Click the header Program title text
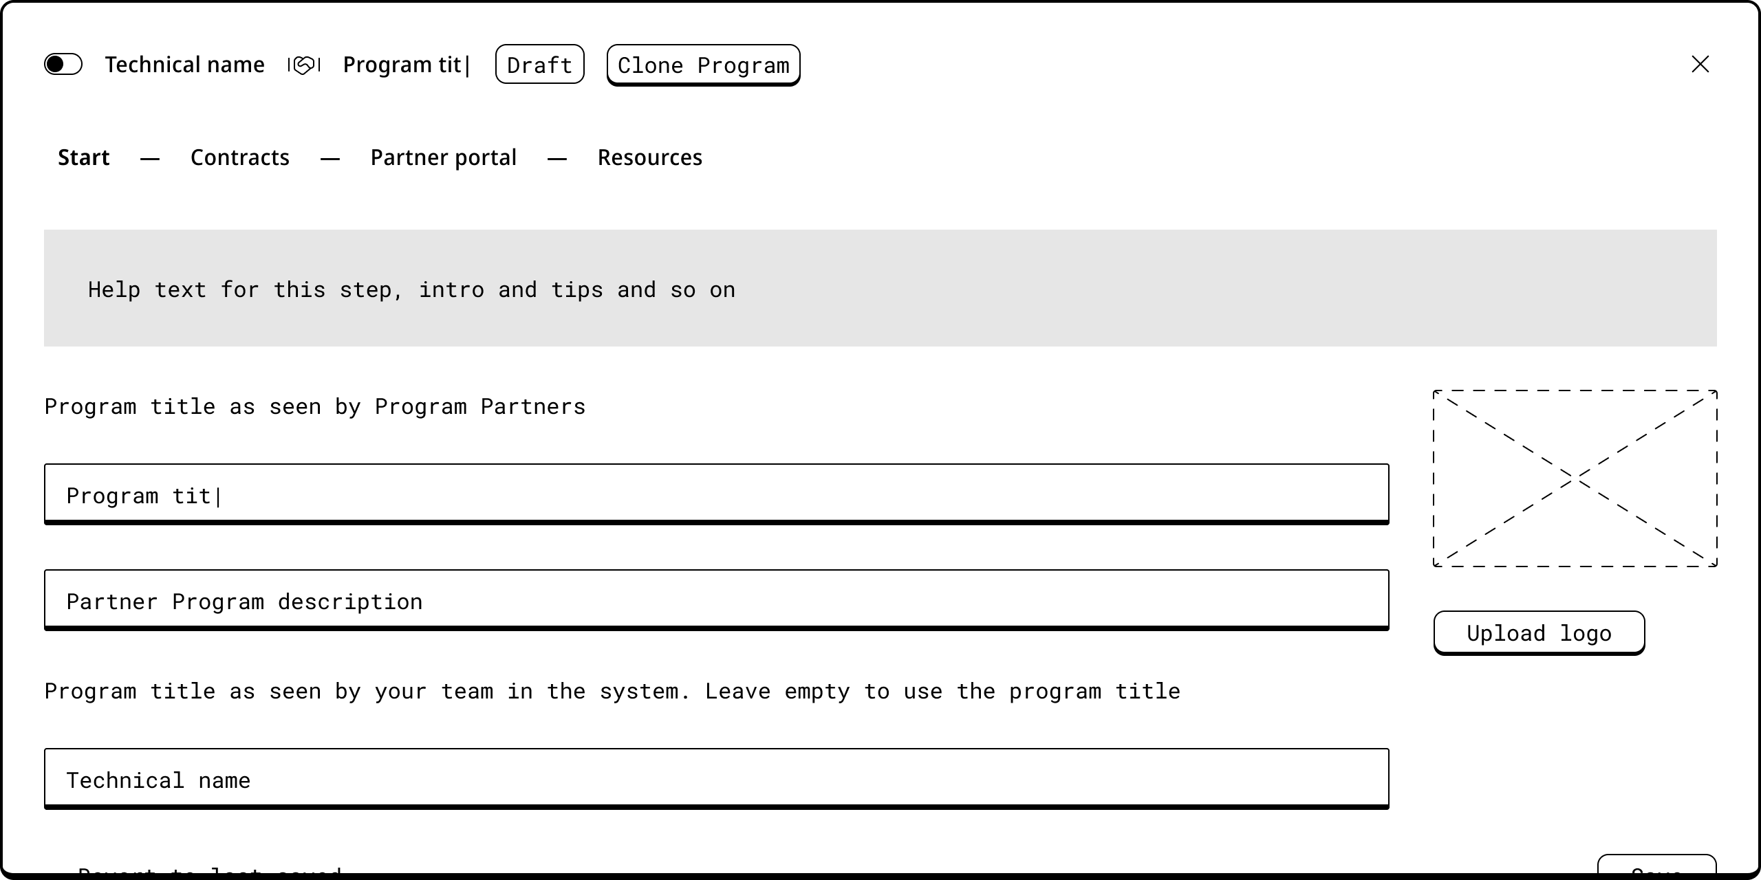The height and width of the screenshot is (880, 1761). pyautogui.click(x=404, y=65)
